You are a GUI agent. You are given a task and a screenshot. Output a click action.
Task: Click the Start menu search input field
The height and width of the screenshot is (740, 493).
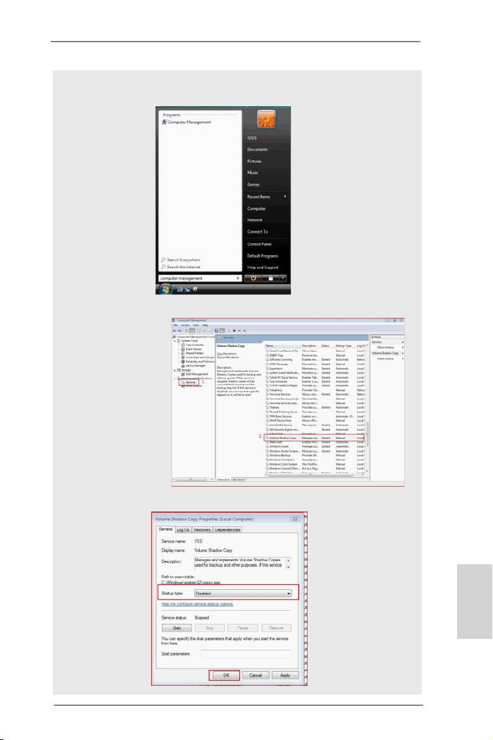point(195,279)
